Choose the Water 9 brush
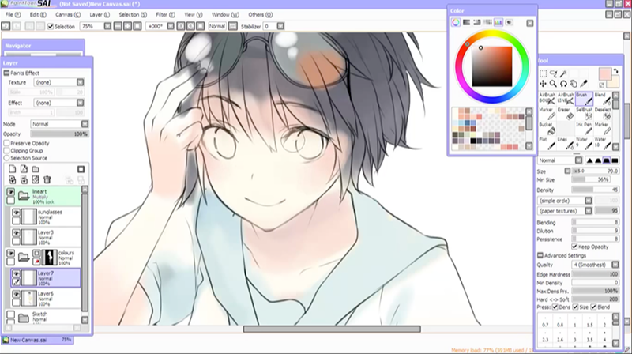This screenshot has width=632, height=354. [x=585, y=144]
